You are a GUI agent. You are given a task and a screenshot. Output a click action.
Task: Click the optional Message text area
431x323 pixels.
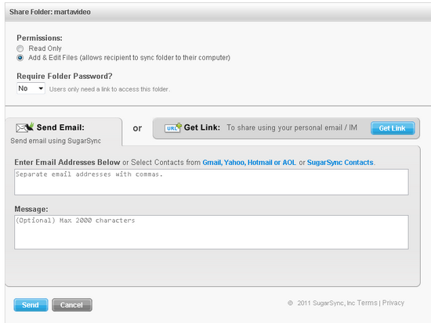click(x=212, y=232)
